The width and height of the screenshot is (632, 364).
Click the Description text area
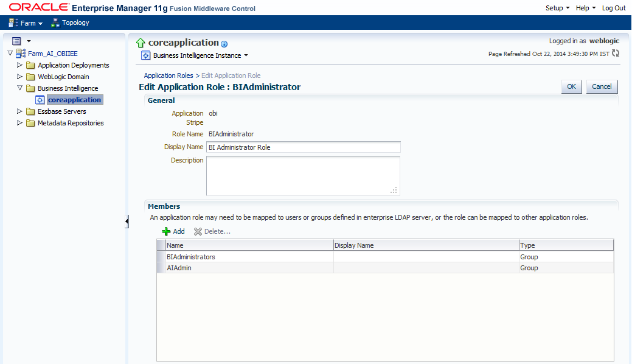click(x=303, y=175)
